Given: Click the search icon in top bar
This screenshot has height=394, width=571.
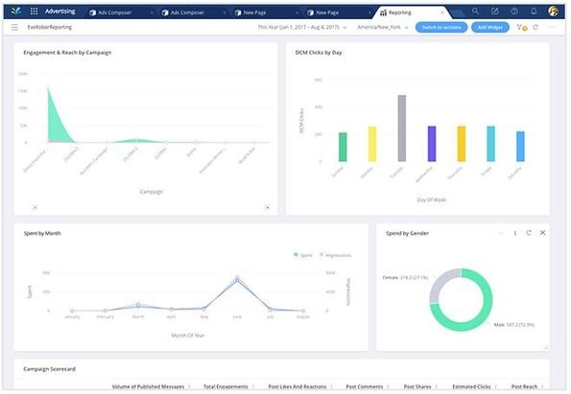Looking at the screenshot, I should (475, 12).
